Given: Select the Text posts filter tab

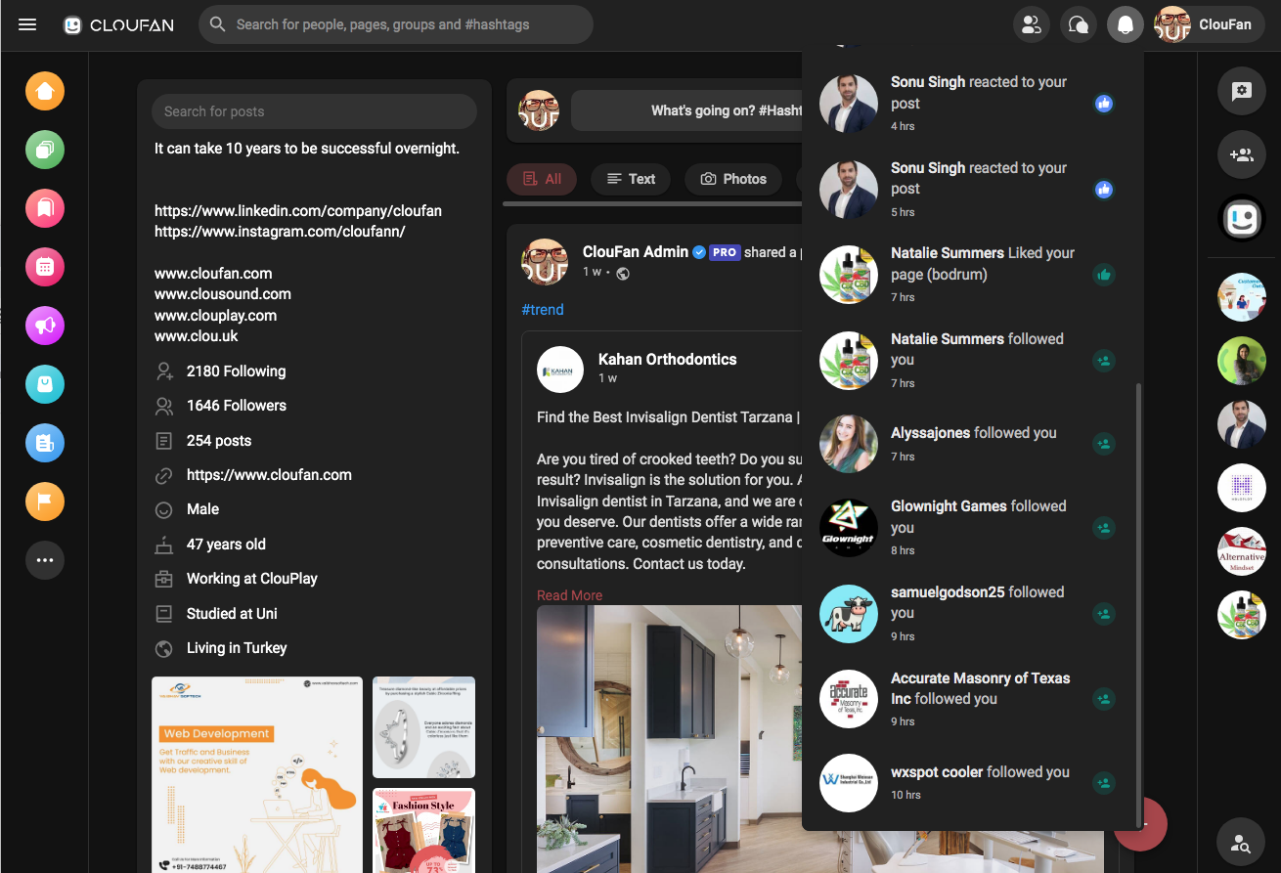Looking at the screenshot, I should click(x=631, y=179).
